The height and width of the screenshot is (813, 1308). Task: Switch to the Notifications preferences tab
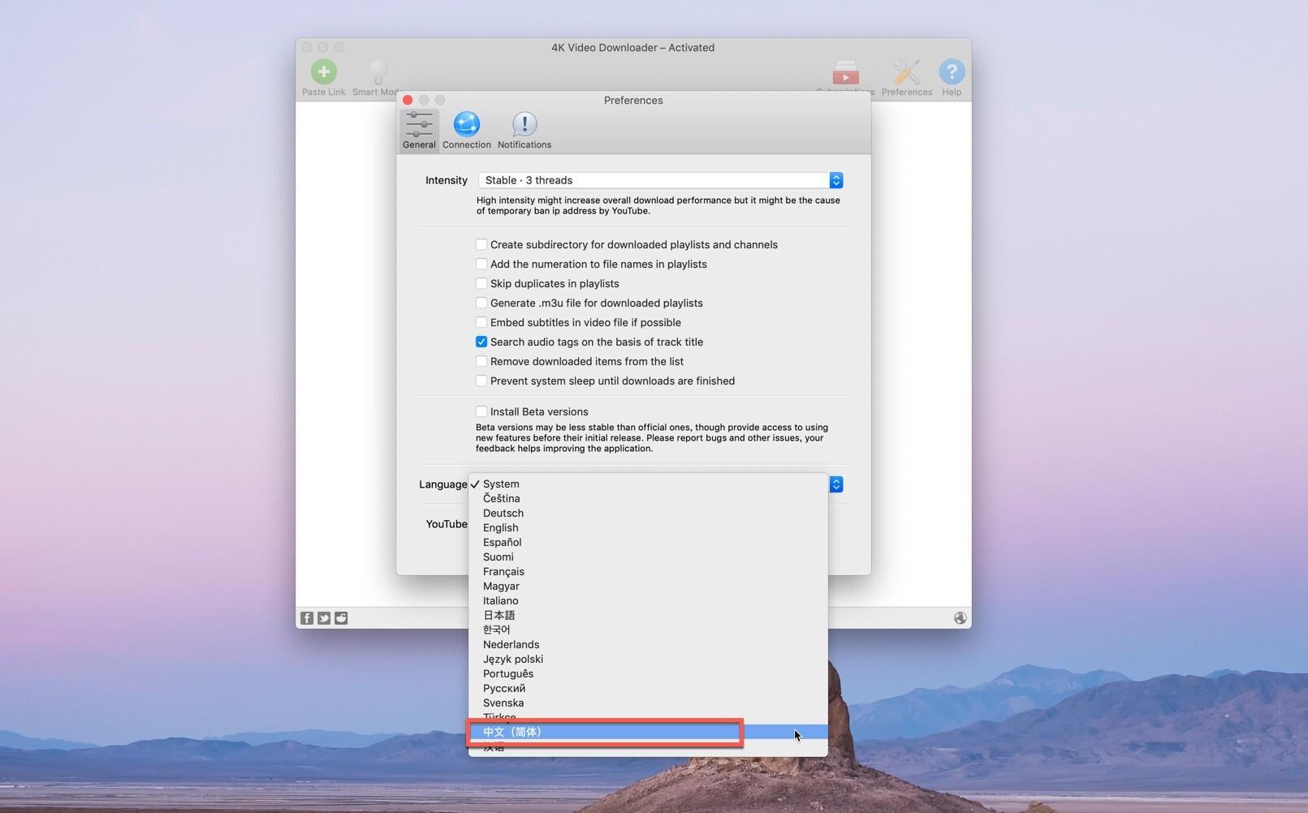click(524, 130)
